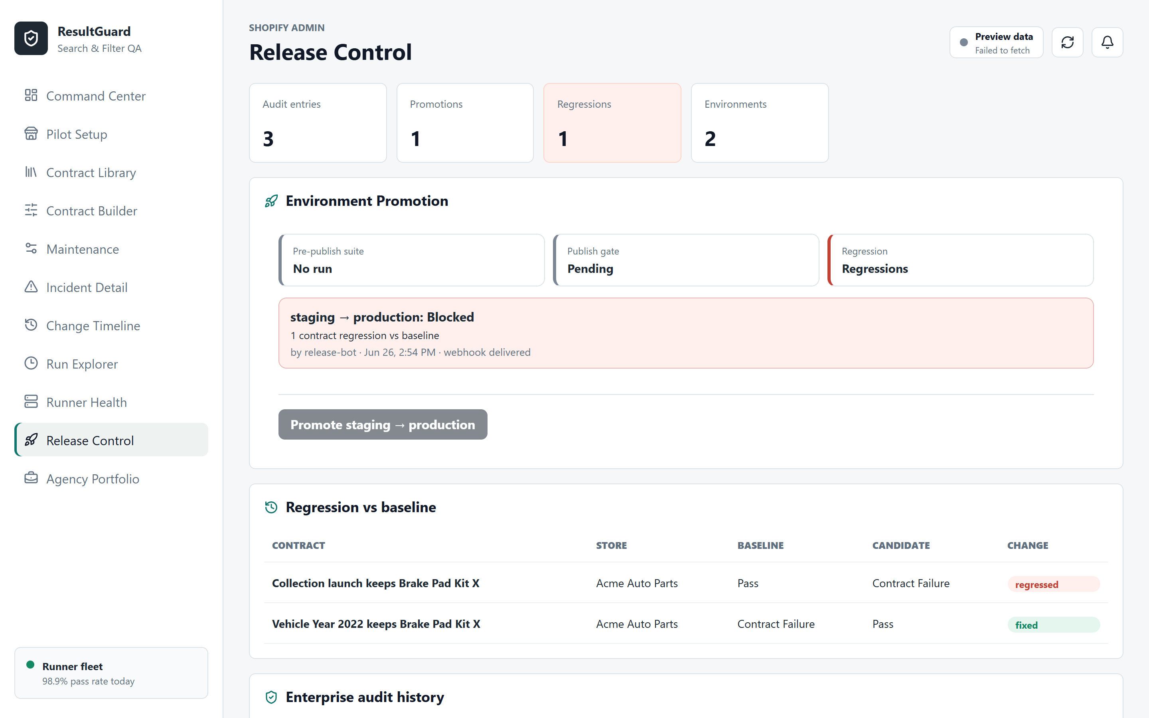Viewport: 1149px width, 718px height.
Task: Click the grey Preview data status dot
Action: 964,42
